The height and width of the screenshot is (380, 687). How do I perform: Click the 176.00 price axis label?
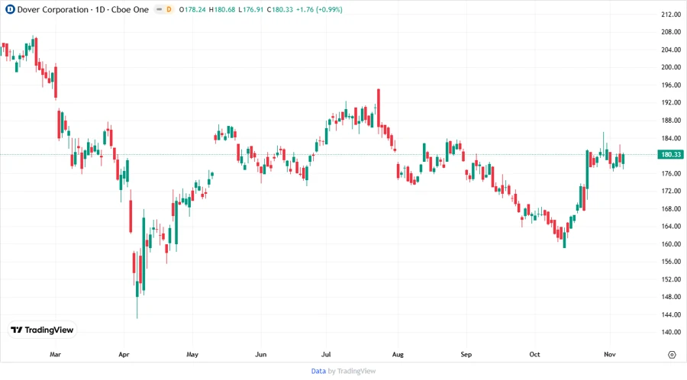[671, 173]
